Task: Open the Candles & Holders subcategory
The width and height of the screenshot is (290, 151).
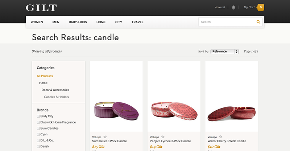Action: click(x=57, y=97)
